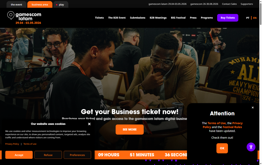Open the Tickets menu
This screenshot has height=165, width=262.
click(x=99, y=18)
